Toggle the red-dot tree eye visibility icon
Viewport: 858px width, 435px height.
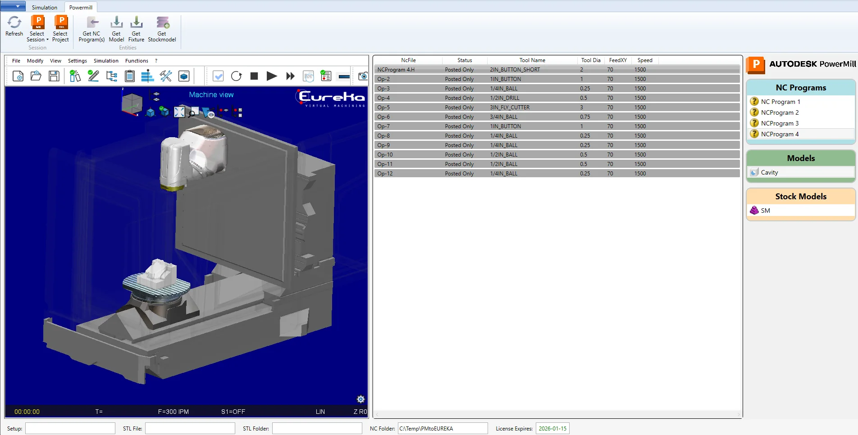[x=224, y=110]
